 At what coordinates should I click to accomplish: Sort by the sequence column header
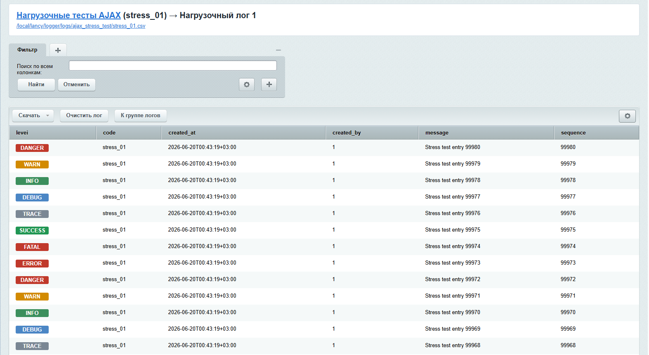pyautogui.click(x=597, y=133)
